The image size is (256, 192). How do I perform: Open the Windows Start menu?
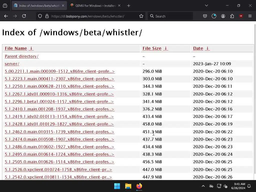coord(117,186)
